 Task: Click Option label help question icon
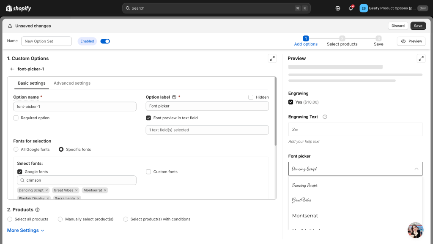(174, 97)
